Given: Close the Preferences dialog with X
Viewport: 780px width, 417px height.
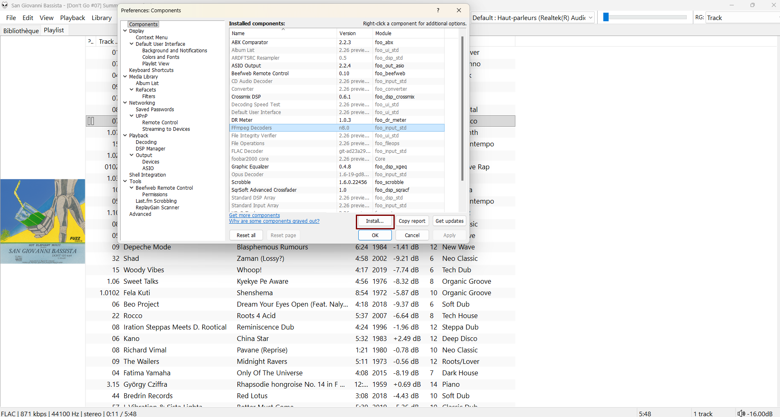Looking at the screenshot, I should [459, 10].
